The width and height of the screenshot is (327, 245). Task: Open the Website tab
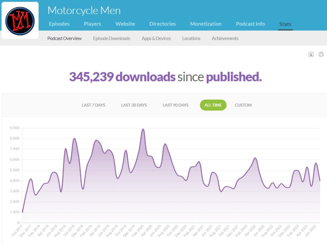click(125, 24)
